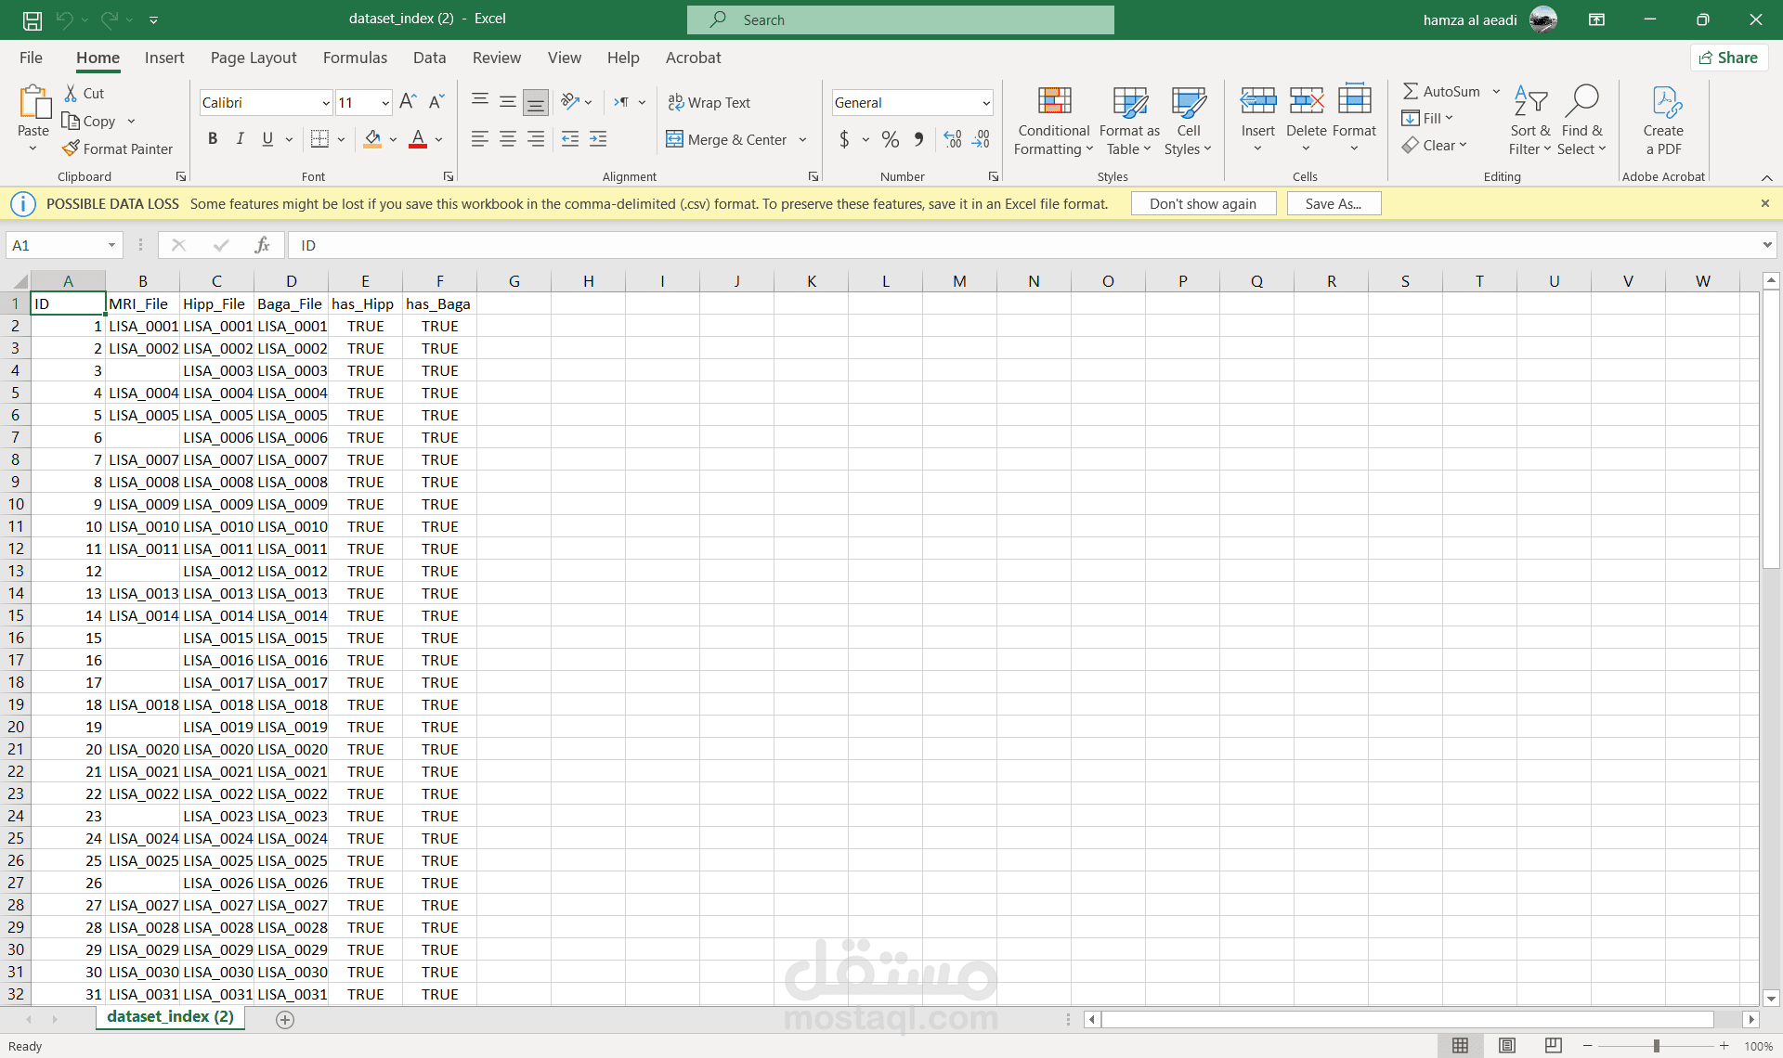Click the Insert Function fx icon
This screenshot has width=1783, height=1058.
[262, 245]
